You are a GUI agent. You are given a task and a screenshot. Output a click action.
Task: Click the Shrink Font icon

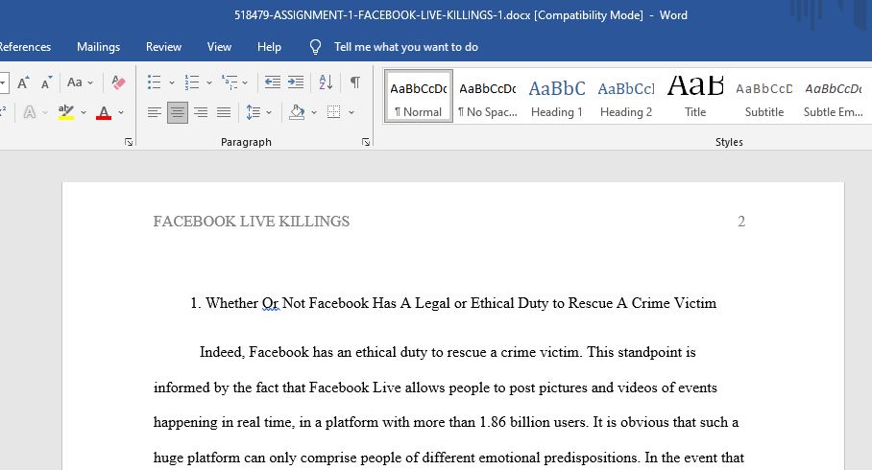click(47, 82)
